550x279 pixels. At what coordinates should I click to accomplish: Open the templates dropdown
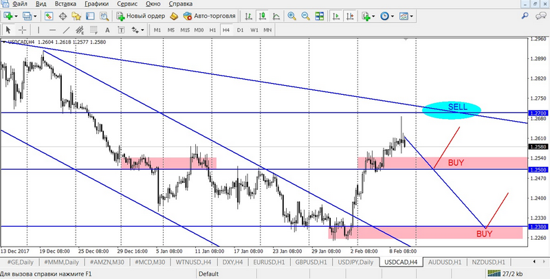(410, 16)
